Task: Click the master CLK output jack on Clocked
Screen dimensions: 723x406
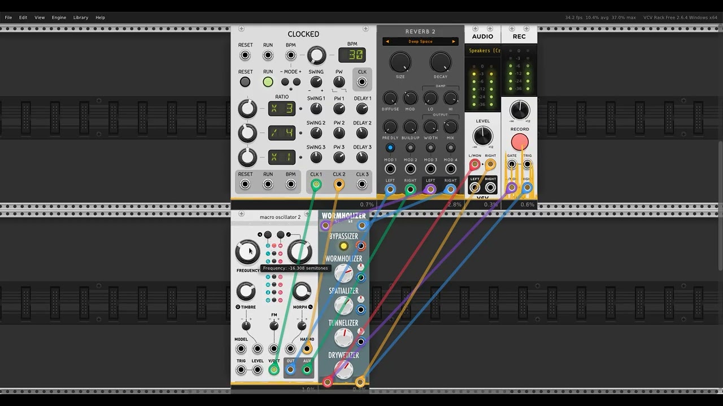Action: click(x=362, y=82)
